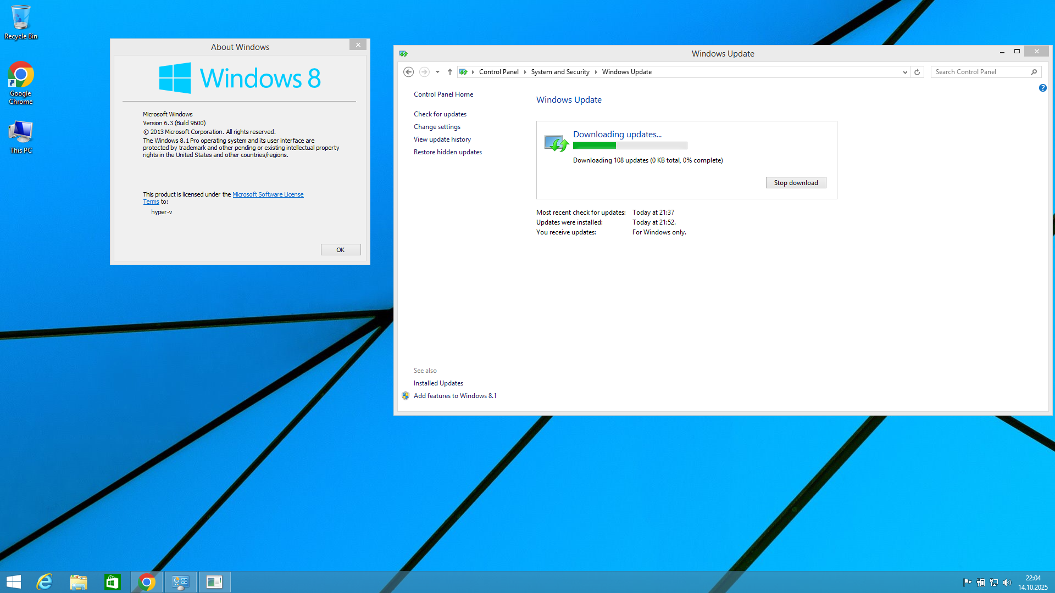Go back in Windows Update window
This screenshot has height=593, width=1055.
tap(408, 72)
